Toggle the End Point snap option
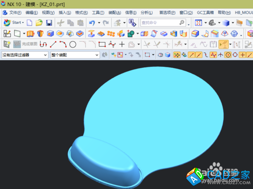253x189 pixels. [x=191, y=55]
